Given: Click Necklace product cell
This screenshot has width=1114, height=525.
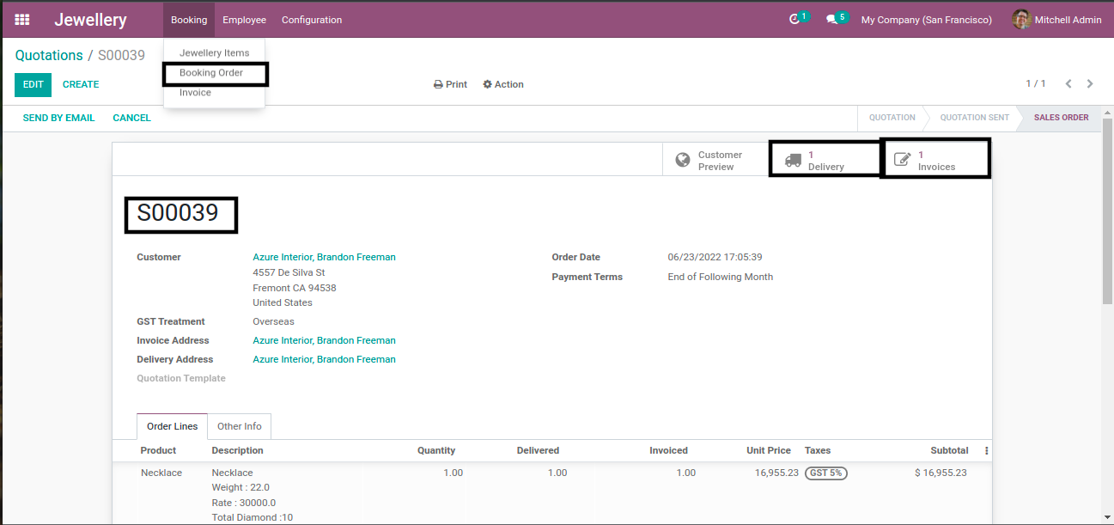Looking at the screenshot, I should pyautogui.click(x=161, y=473).
